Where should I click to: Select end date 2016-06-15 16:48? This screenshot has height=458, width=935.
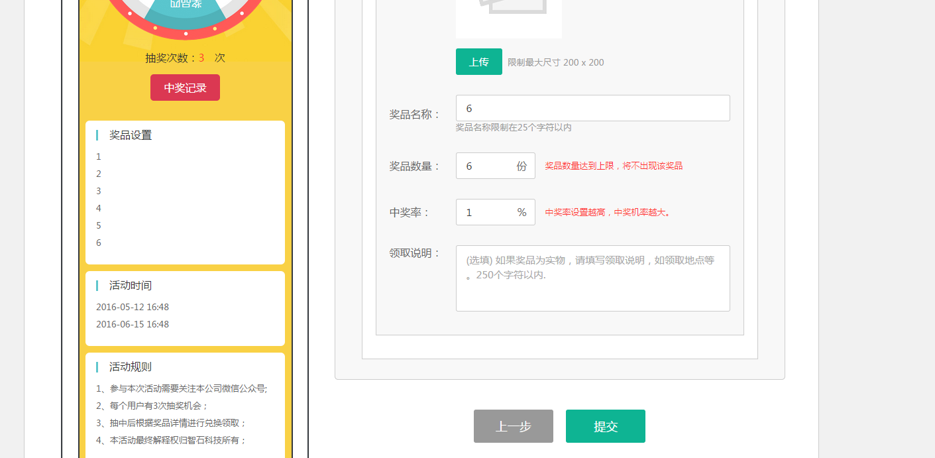coord(133,324)
